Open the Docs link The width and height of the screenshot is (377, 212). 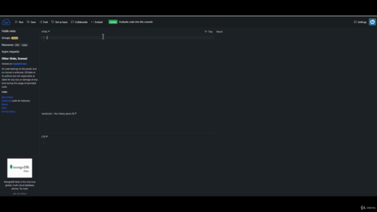4,108
